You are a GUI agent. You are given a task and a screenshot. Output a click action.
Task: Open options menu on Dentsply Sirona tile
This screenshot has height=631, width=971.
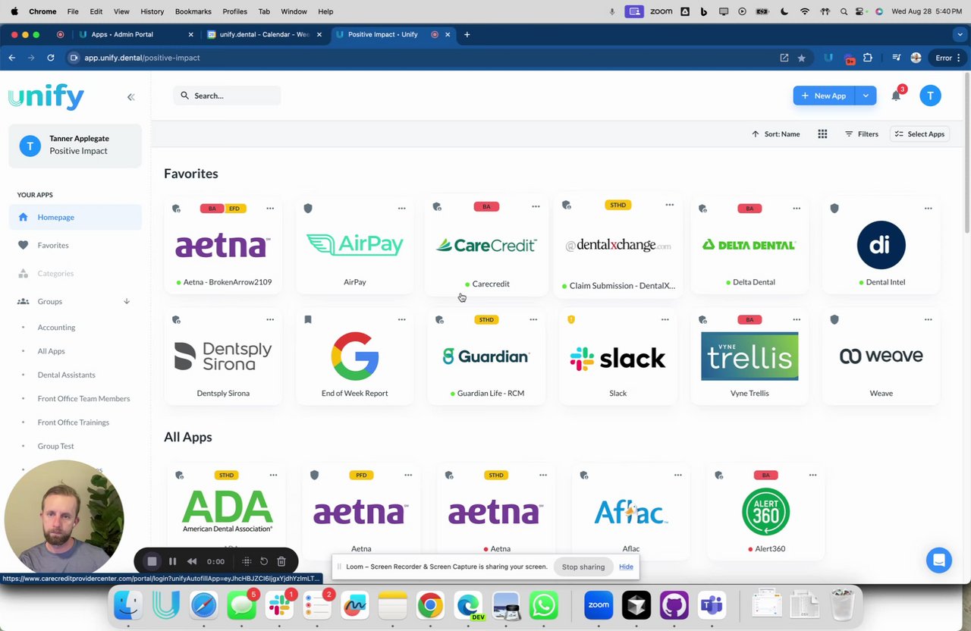coord(270,319)
